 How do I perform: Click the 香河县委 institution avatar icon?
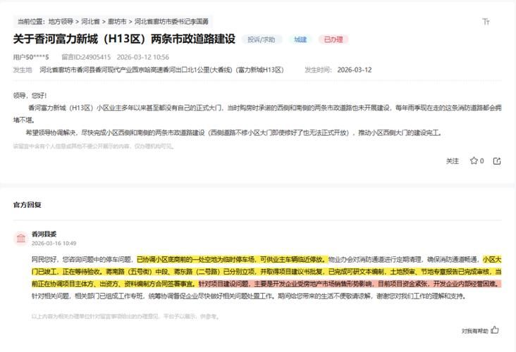tap(21, 238)
